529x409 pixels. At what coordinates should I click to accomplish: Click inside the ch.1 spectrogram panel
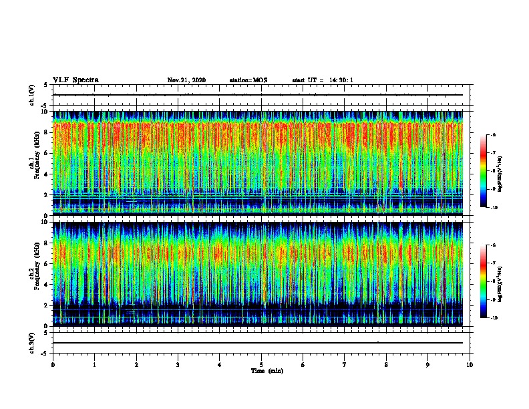(258, 163)
